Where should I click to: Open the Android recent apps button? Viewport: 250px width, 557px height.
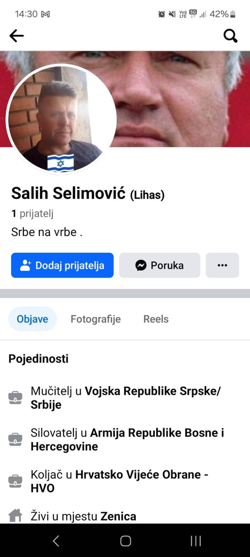coord(196,541)
